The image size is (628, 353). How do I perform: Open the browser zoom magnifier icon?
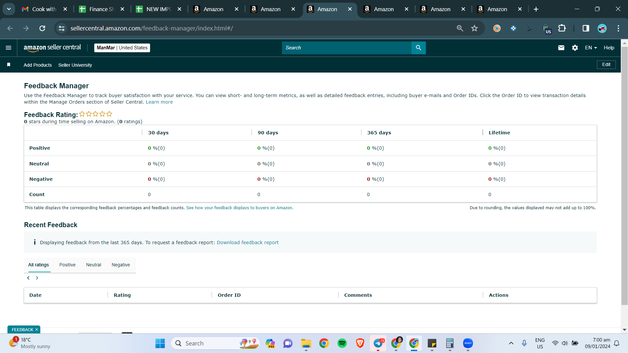click(x=460, y=28)
